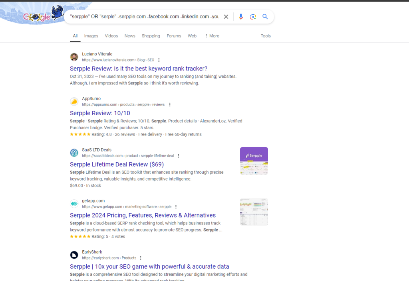Click the saasltddeals.com serpple-lifetime-deal URL
Screen dimensions: 409x281
(128, 156)
